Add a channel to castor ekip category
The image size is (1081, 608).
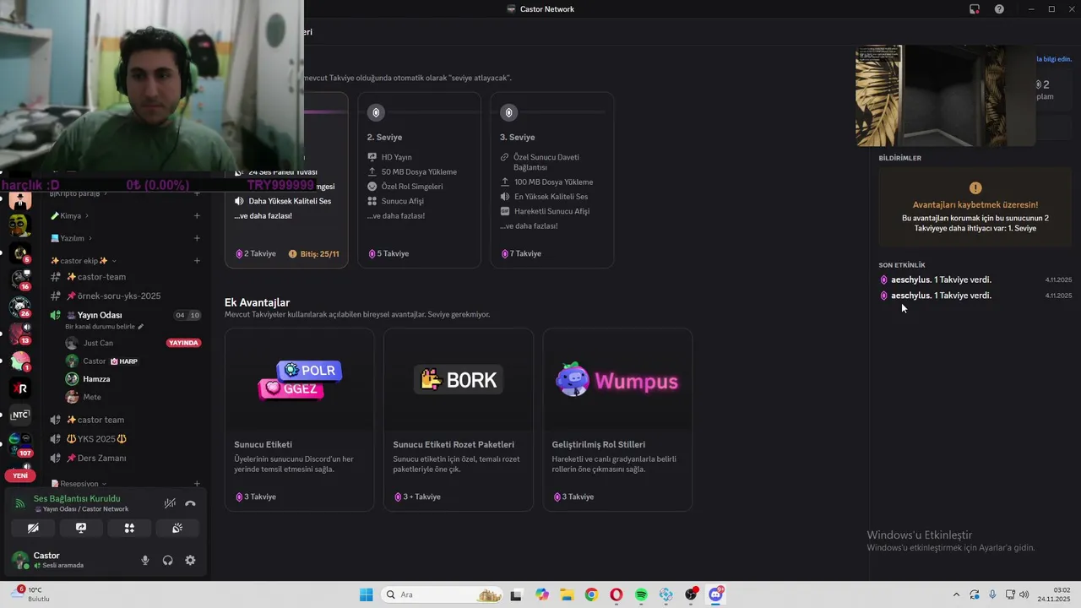point(197,260)
